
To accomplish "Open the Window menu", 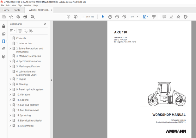I will click(28, 5).
